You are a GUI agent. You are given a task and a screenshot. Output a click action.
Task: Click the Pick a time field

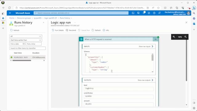[34, 44]
